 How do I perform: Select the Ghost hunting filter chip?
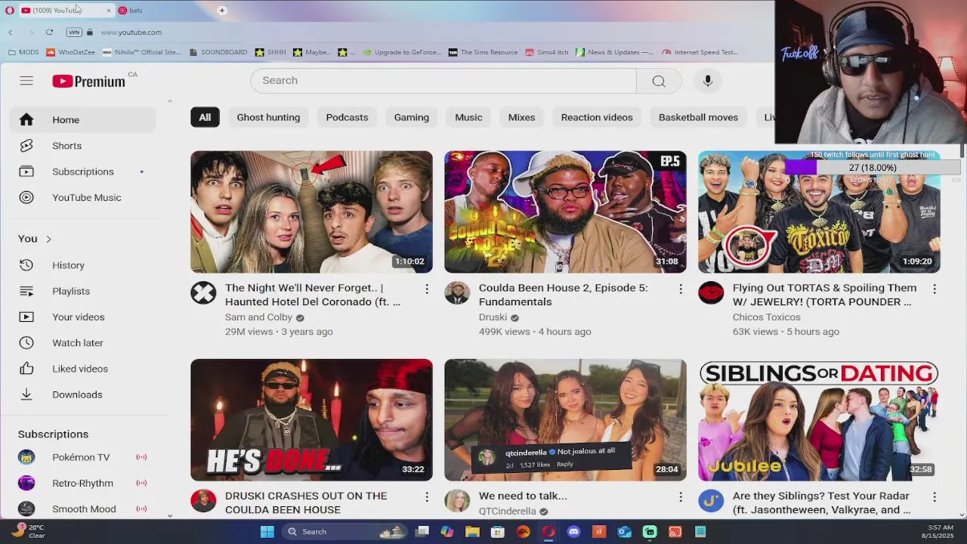[268, 117]
